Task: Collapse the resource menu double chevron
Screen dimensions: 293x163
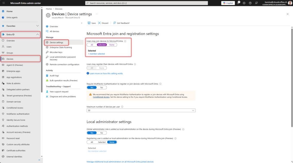Action: coord(82,23)
